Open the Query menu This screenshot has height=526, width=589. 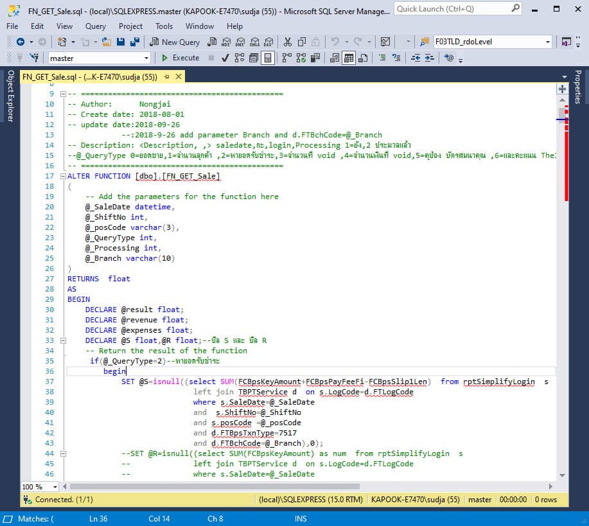[96, 26]
